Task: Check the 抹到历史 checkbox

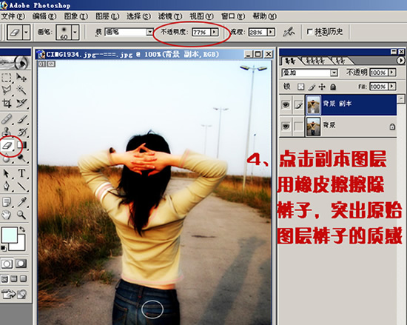Action: click(x=309, y=32)
